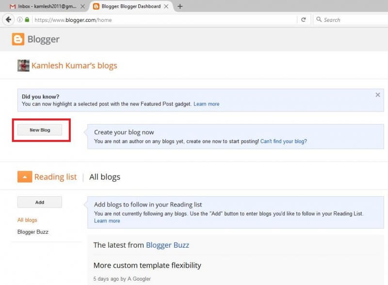Image resolution: width=388 pixels, height=285 pixels.
Task: Click the search magnifier icon
Action: click(319, 19)
